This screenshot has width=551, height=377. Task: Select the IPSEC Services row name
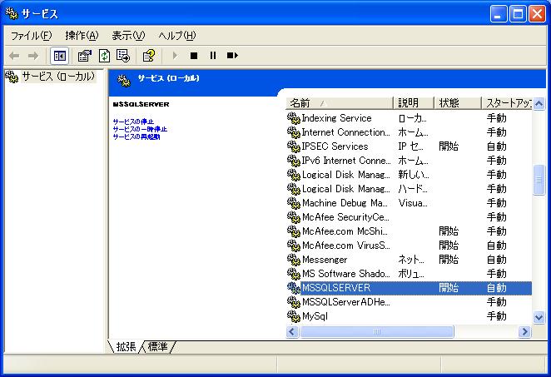[x=335, y=146]
